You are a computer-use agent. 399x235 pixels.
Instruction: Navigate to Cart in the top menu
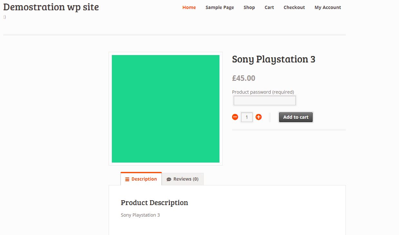tap(269, 7)
